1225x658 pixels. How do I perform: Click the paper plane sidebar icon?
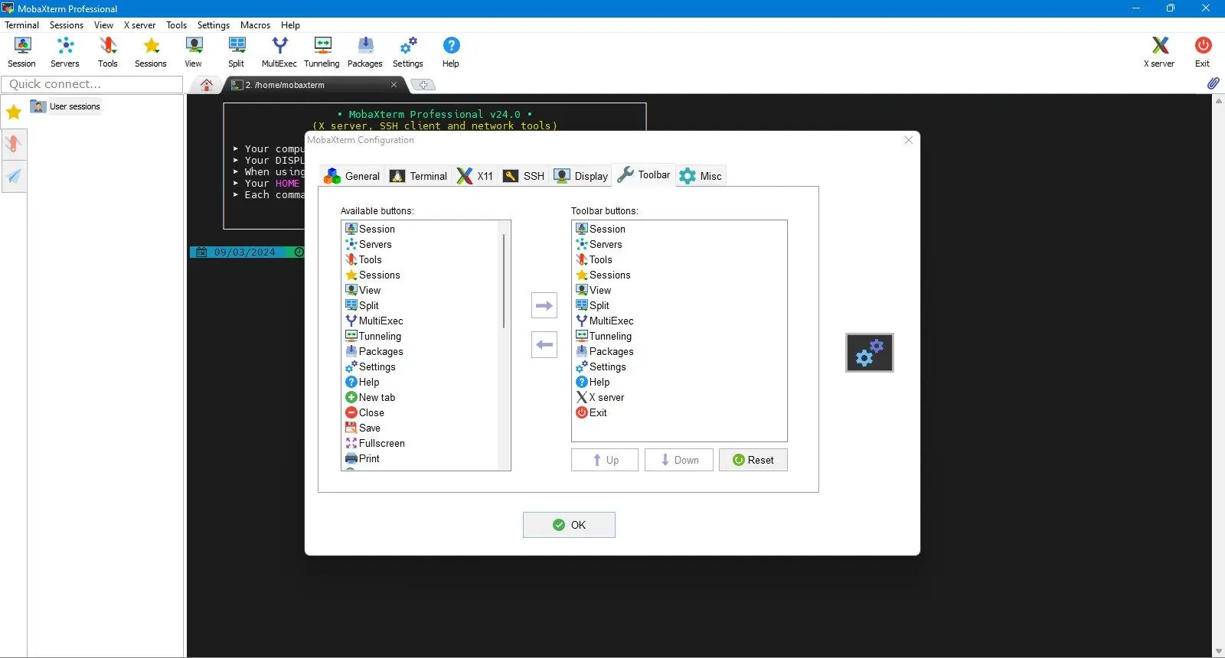click(x=14, y=177)
